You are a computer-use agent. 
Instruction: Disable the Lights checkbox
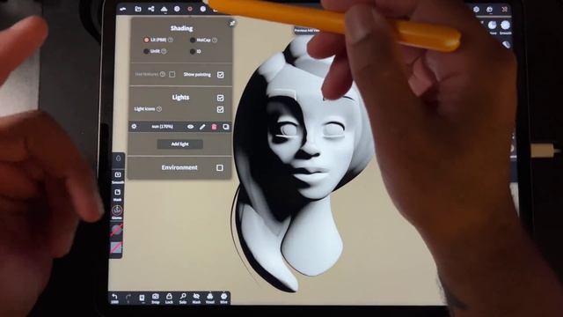click(x=221, y=98)
